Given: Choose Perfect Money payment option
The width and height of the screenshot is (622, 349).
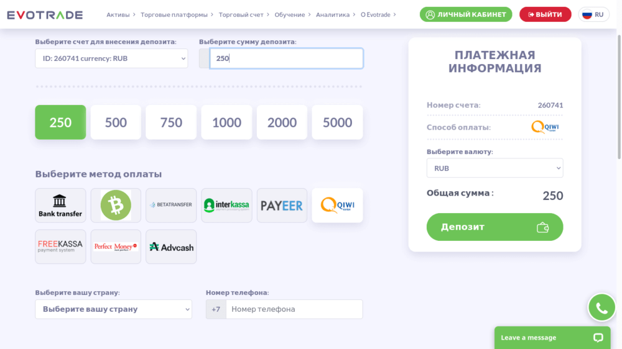Looking at the screenshot, I should point(116,247).
